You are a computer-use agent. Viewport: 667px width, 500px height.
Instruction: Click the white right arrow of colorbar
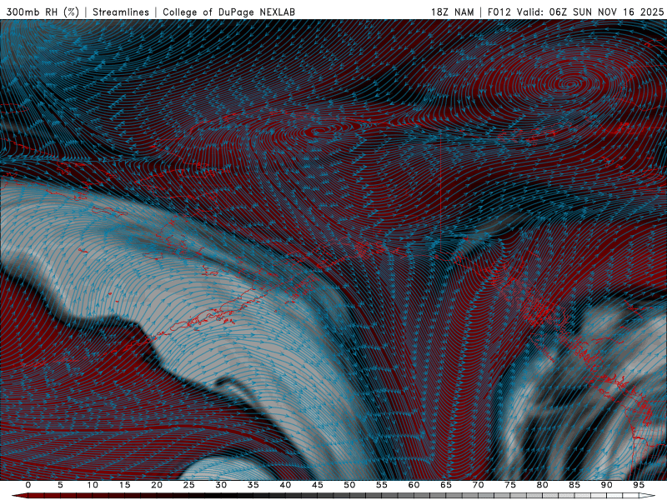click(x=646, y=496)
